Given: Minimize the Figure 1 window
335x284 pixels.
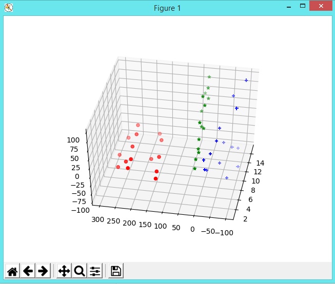Looking at the screenshot, I should pyautogui.click(x=289, y=7).
